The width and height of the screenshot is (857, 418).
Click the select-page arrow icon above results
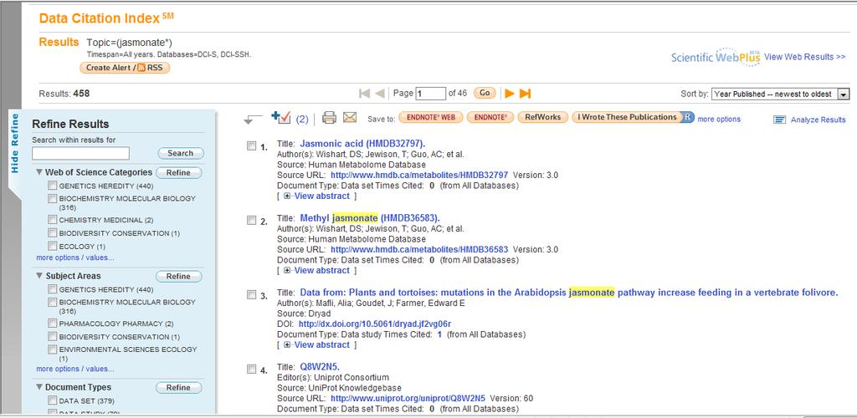click(x=253, y=120)
